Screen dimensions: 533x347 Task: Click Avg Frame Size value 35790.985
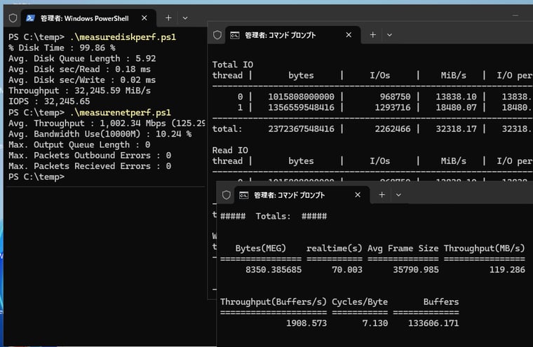(416, 270)
